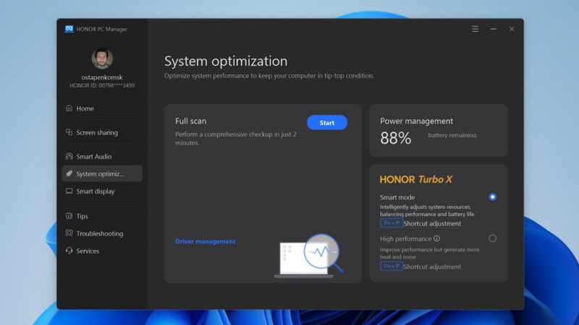This screenshot has width=579, height=325.
Task: Click the Full scan heading
Action: point(190,121)
